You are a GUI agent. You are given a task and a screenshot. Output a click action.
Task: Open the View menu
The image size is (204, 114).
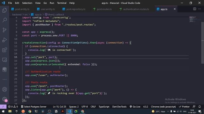38,3
